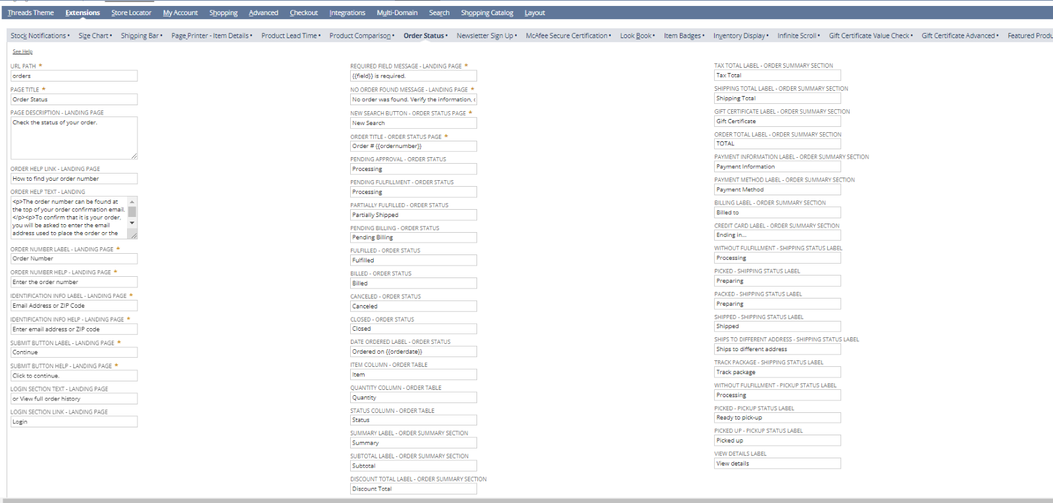Click the scrollbar thumb in Order Help Text box
1053x503 pixels.
[x=132, y=212]
